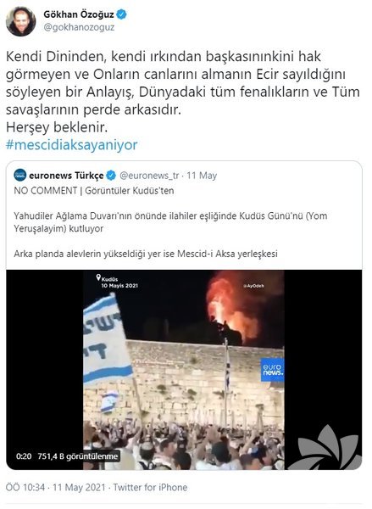Open the @euronews_tr handle
This screenshot has width=372, height=509.
pos(149,176)
